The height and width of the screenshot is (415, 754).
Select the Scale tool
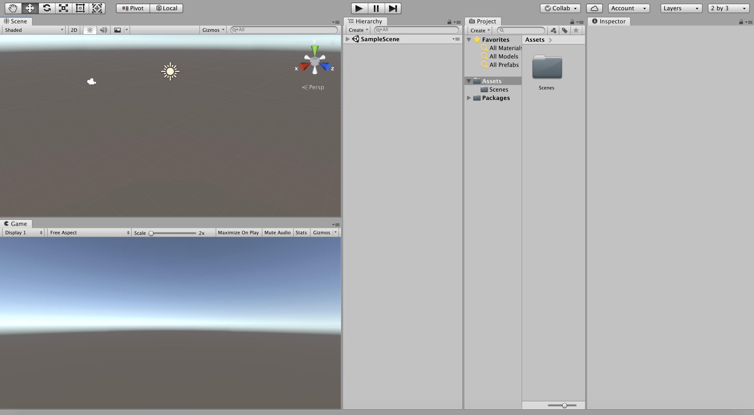[63, 8]
